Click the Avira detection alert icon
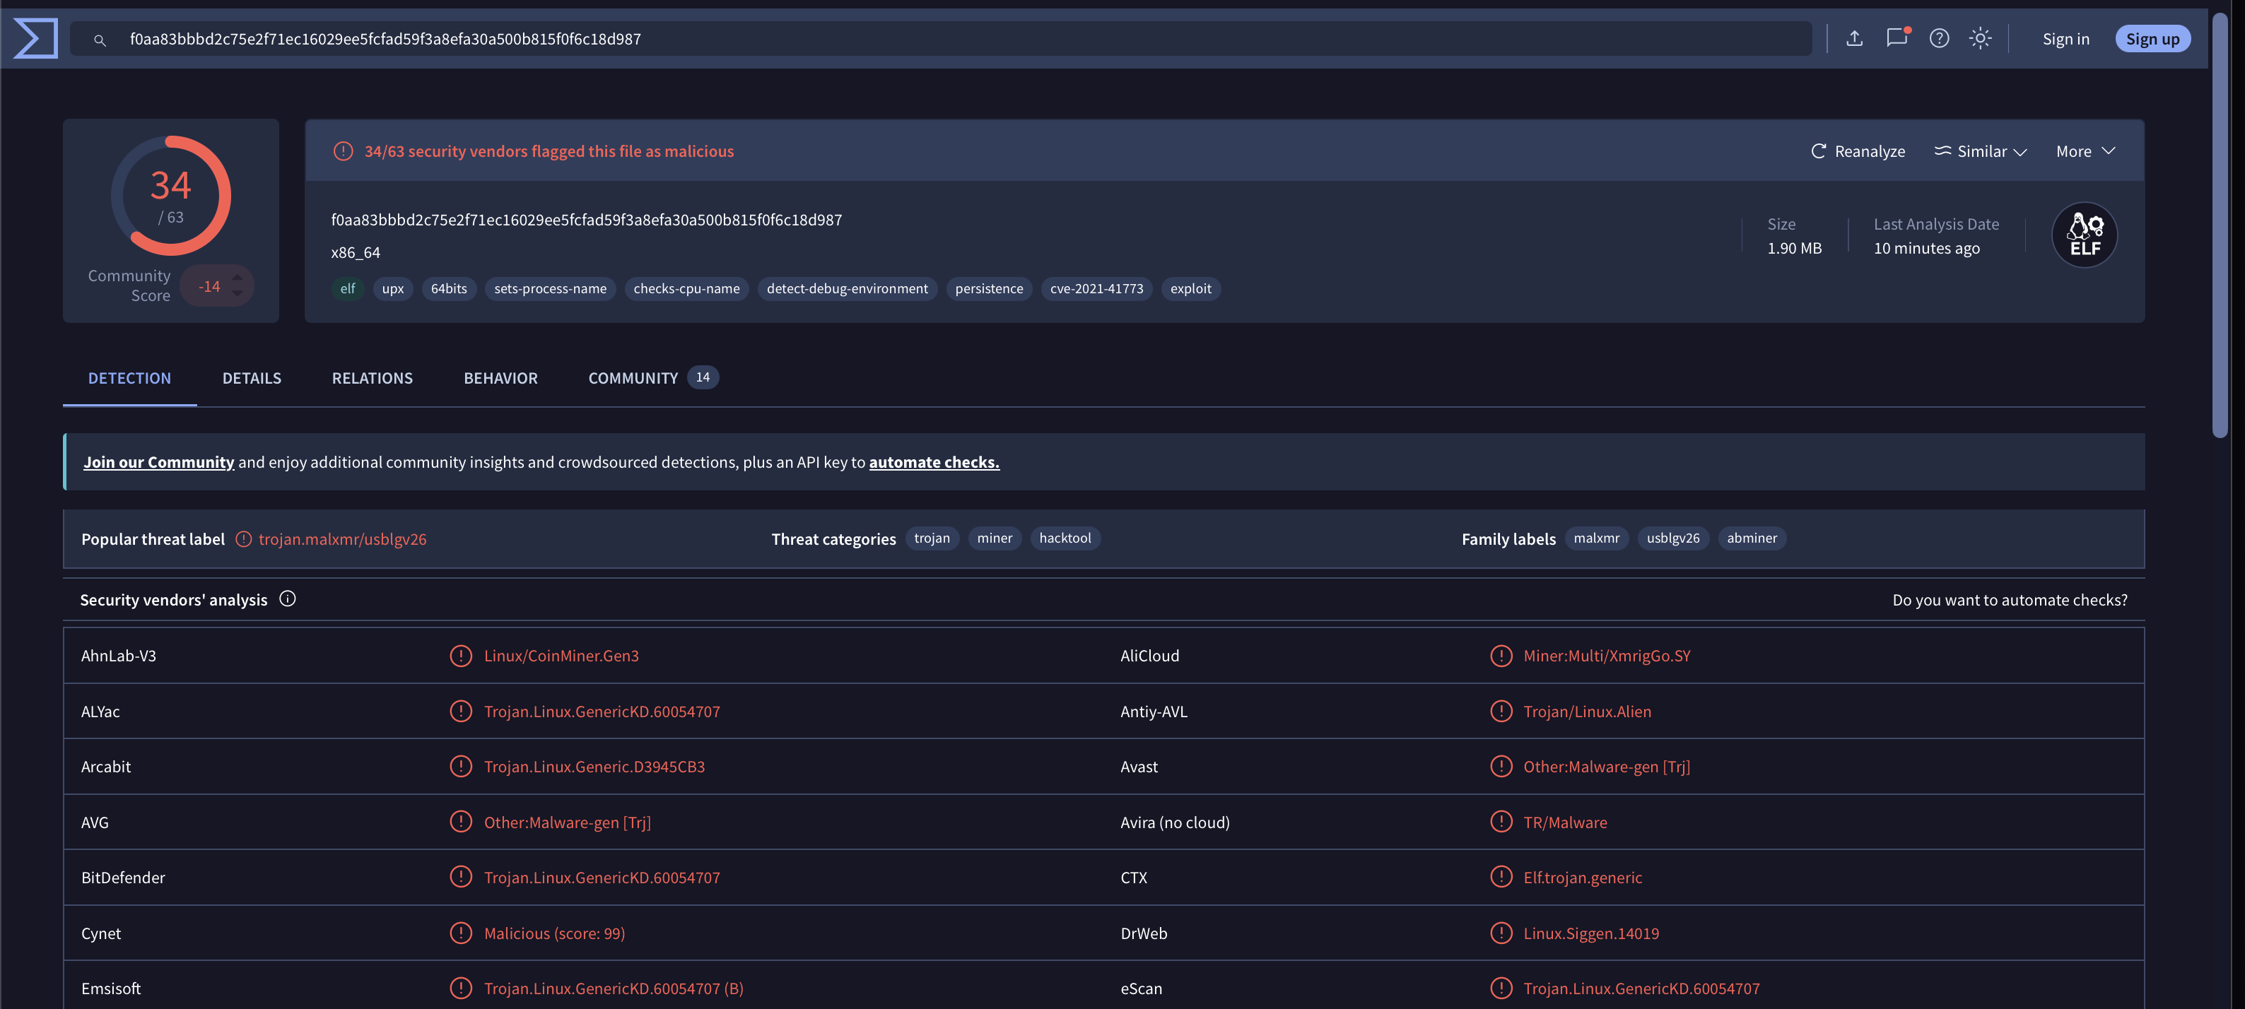The height and width of the screenshot is (1009, 2245). point(1501,822)
